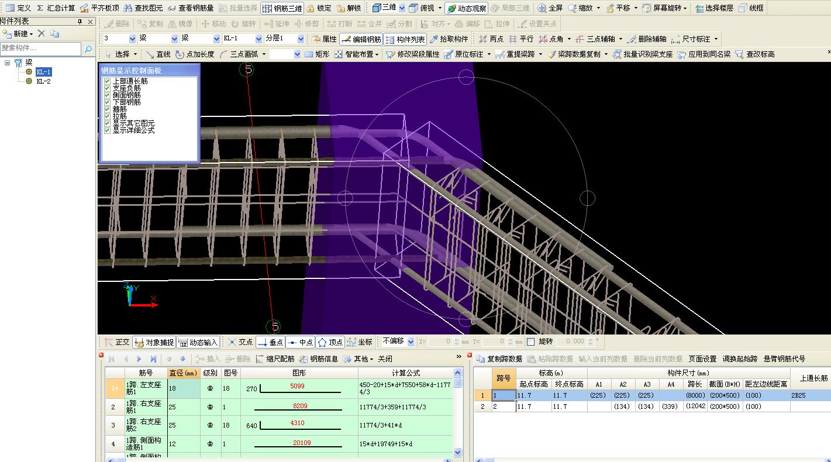This screenshot has width=831, height=462.
Task: Click the component search input field
Action: point(41,49)
